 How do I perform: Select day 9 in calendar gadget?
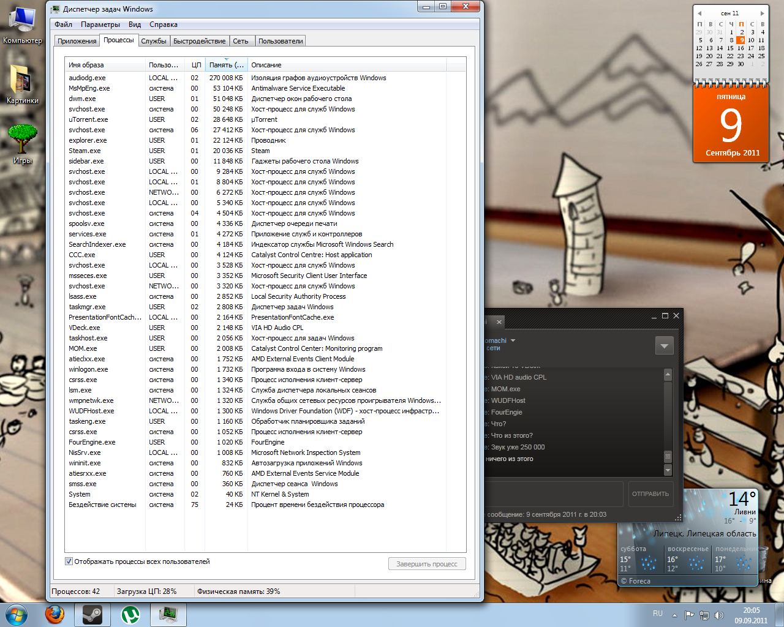(741, 40)
